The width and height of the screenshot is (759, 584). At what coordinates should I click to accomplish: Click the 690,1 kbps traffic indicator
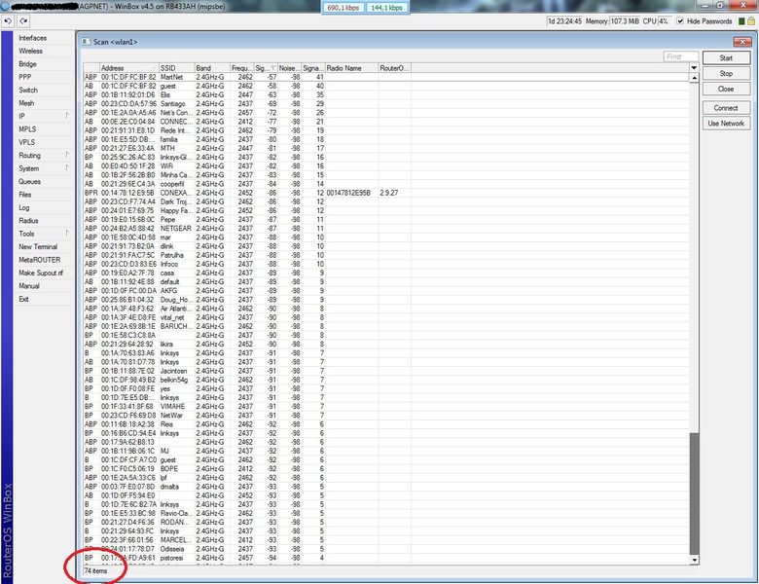pyautogui.click(x=343, y=8)
